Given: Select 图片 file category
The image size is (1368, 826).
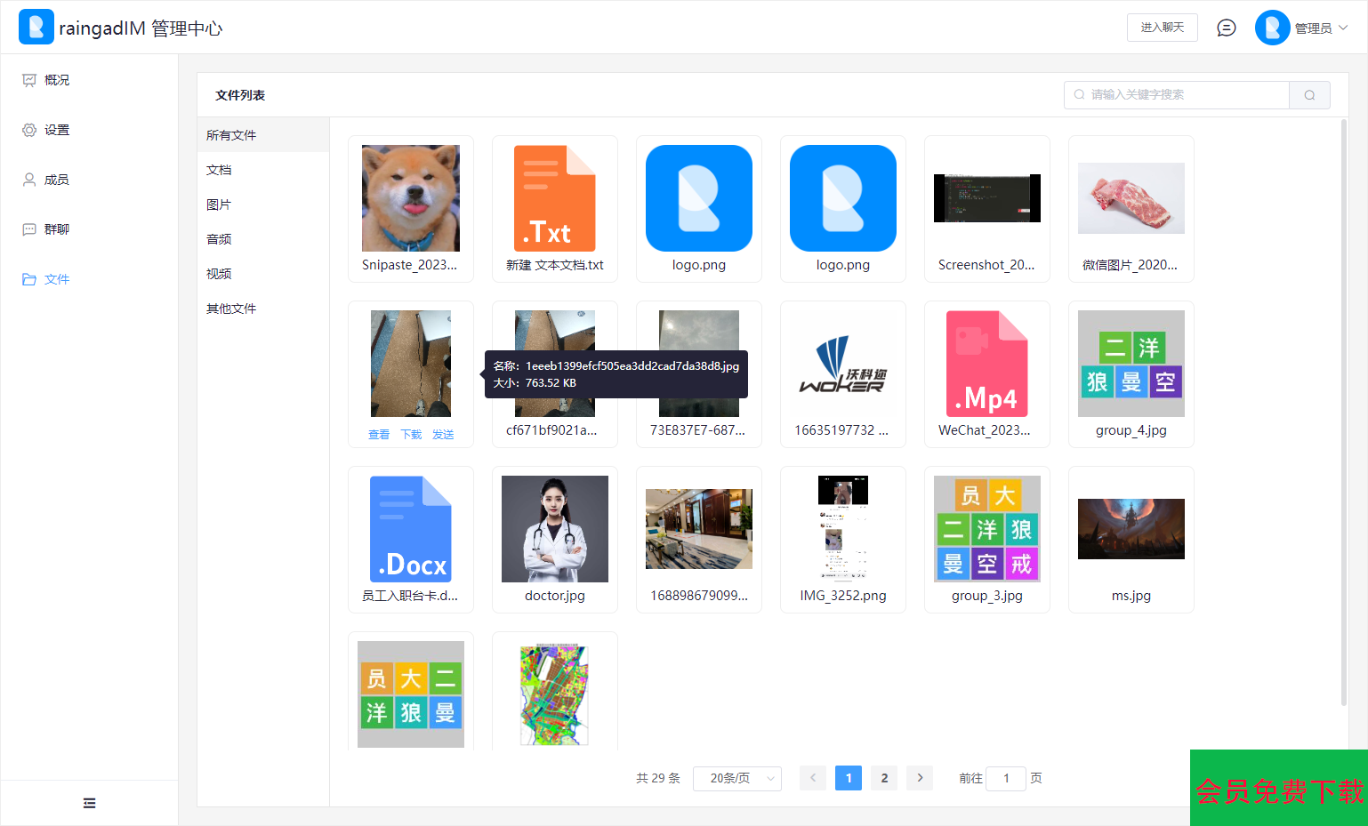Looking at the screenshot, I should coord(219,204).
